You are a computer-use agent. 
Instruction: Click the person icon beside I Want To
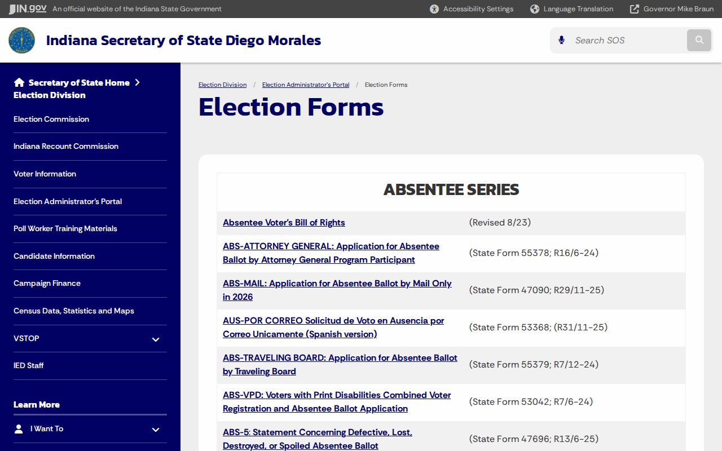pos(19,429)
